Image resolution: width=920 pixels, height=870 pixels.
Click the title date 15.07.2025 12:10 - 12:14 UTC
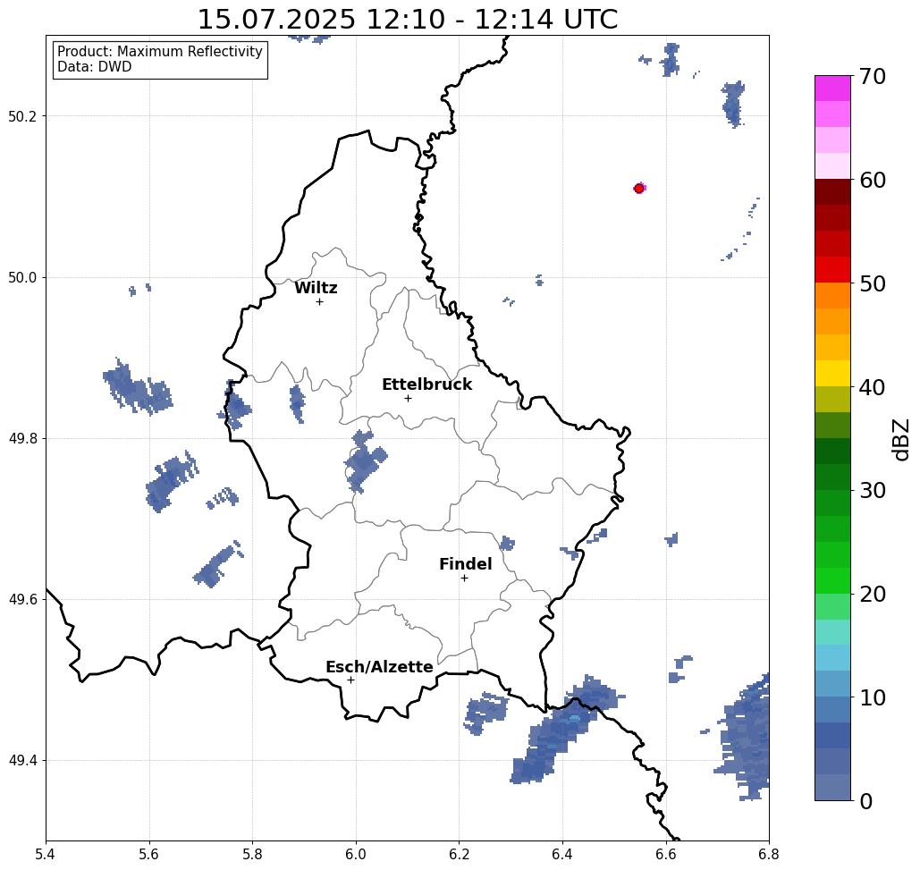408,20
